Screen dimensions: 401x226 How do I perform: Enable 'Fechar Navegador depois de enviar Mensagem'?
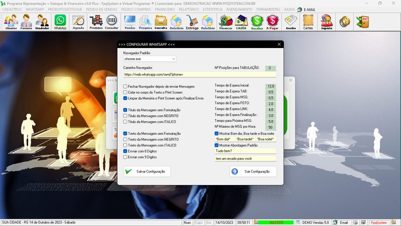pos(126,86)
